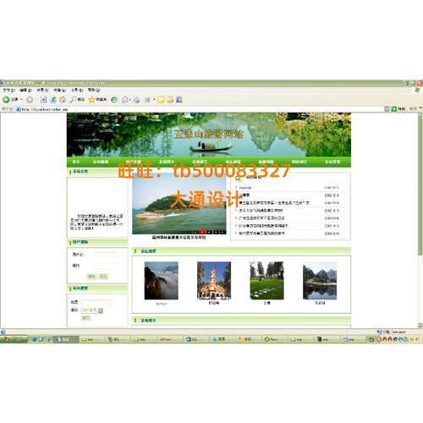Image resolution: width=423 pixels, height=423 pixels.
Task: Open the 帮助(H) Help menu
Action: [x=94, y=91]
